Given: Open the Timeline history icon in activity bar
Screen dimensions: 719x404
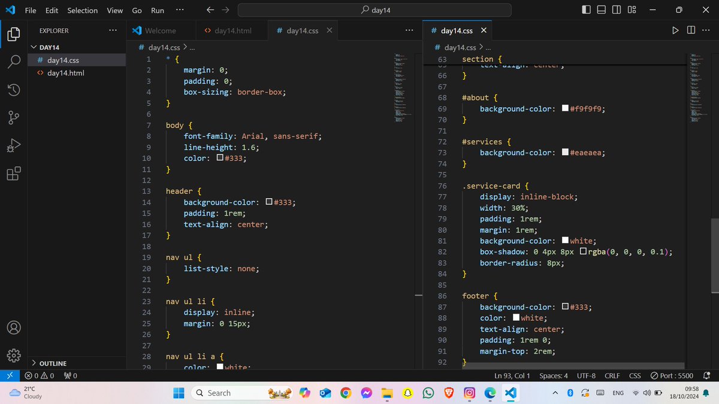Looking at the screenshot, I should click(x=13, y=90).
